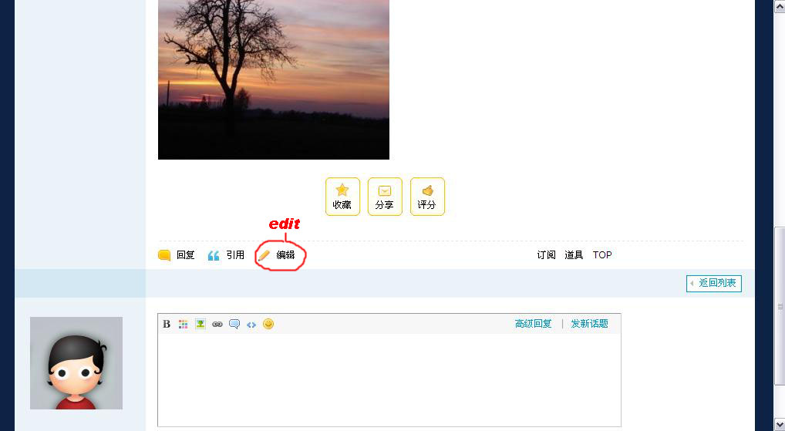785x431 pixels.
Task: Click the 订阅 subscribe link
Action: (x=546, y=255)
